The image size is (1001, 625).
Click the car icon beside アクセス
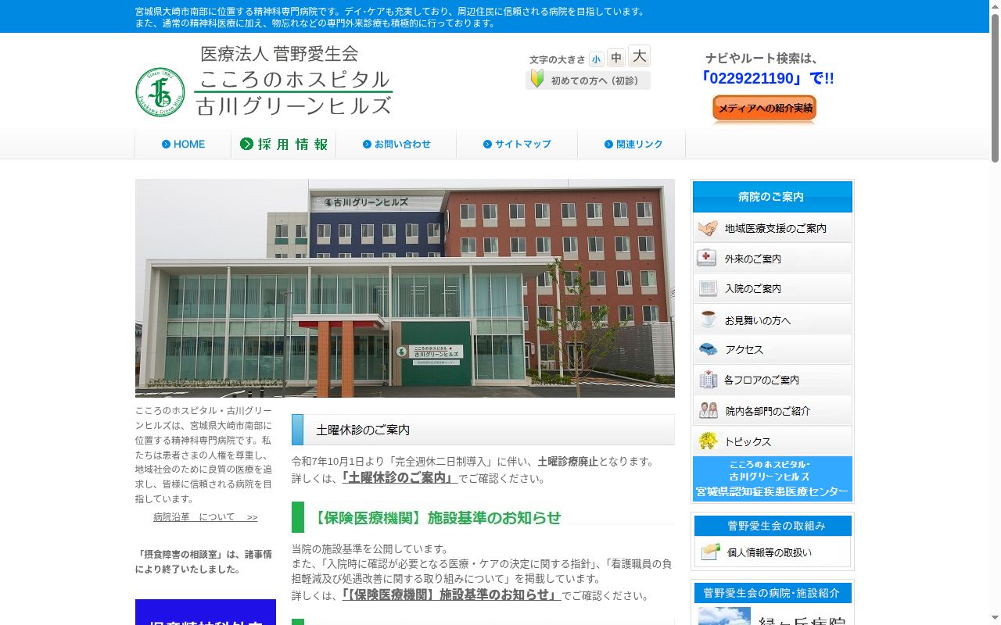point(708,349)
